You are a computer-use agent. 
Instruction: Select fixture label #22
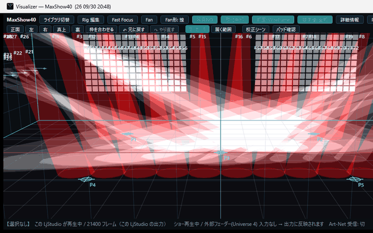18,53
